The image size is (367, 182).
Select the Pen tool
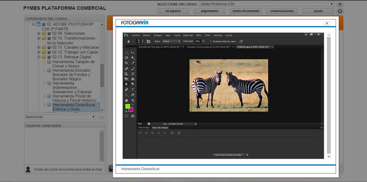[127, 90]
